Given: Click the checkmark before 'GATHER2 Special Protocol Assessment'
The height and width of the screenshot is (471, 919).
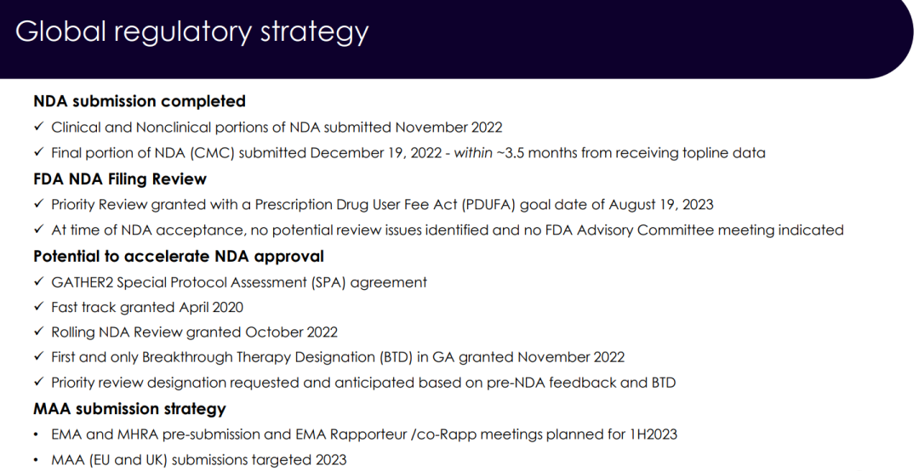Looking at the screenshot, I should click(38, 281).
